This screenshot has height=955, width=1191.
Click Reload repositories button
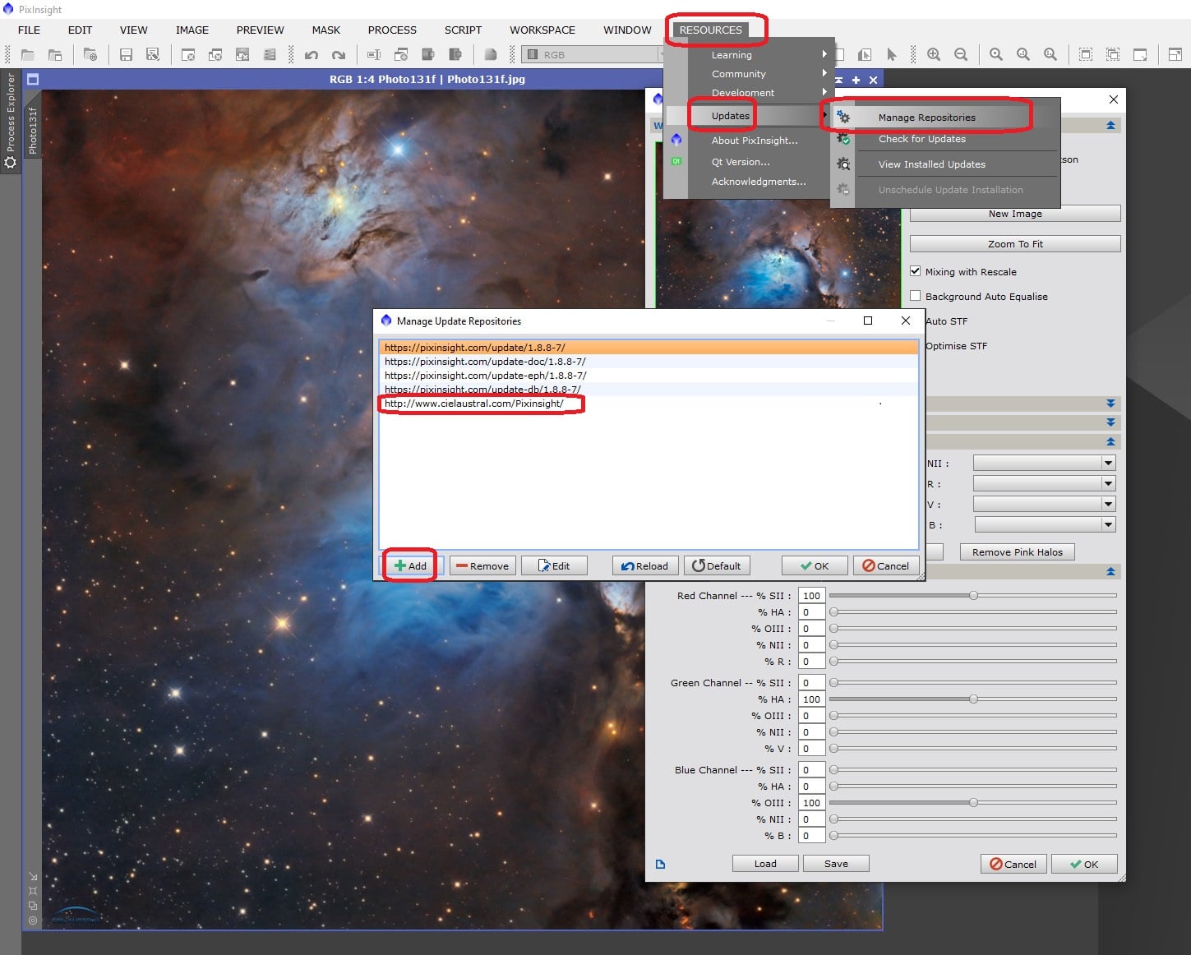(x=645, y=565)
